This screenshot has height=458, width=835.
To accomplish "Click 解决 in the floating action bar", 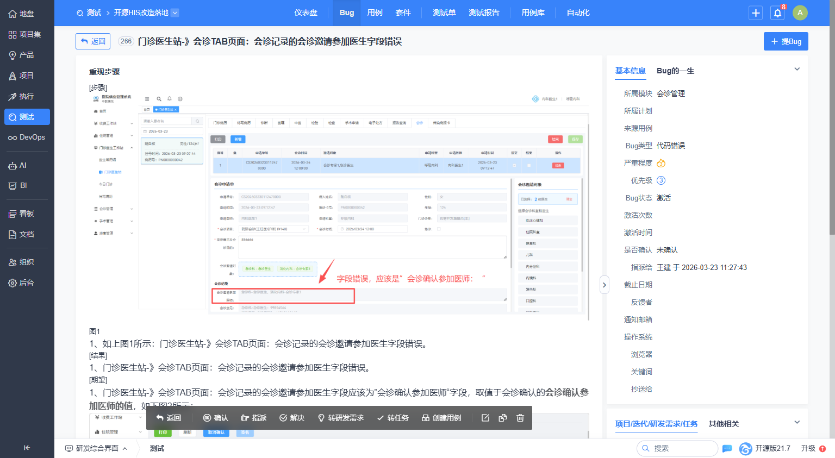I will click(x=292, y=418).
